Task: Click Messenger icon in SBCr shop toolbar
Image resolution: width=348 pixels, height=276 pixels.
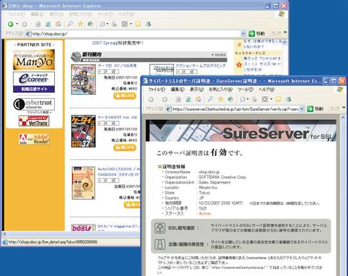Action: click(x=148, y=24)
